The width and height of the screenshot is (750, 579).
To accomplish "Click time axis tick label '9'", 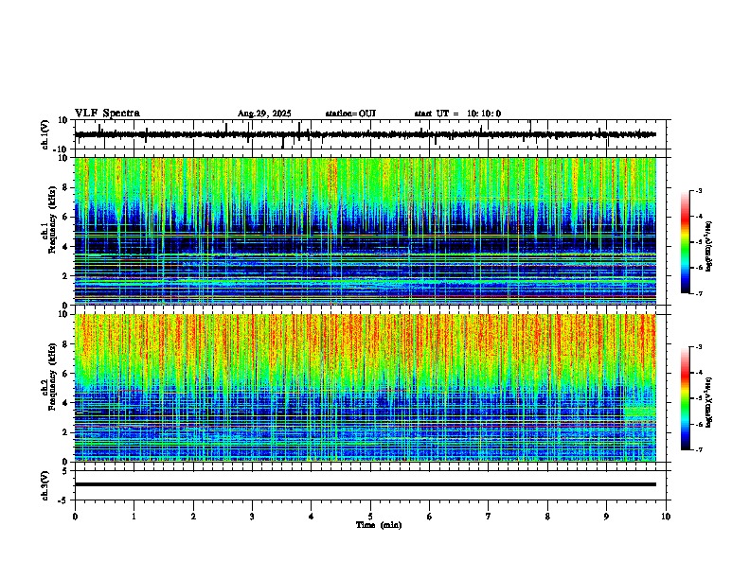I will pos(606,517).
